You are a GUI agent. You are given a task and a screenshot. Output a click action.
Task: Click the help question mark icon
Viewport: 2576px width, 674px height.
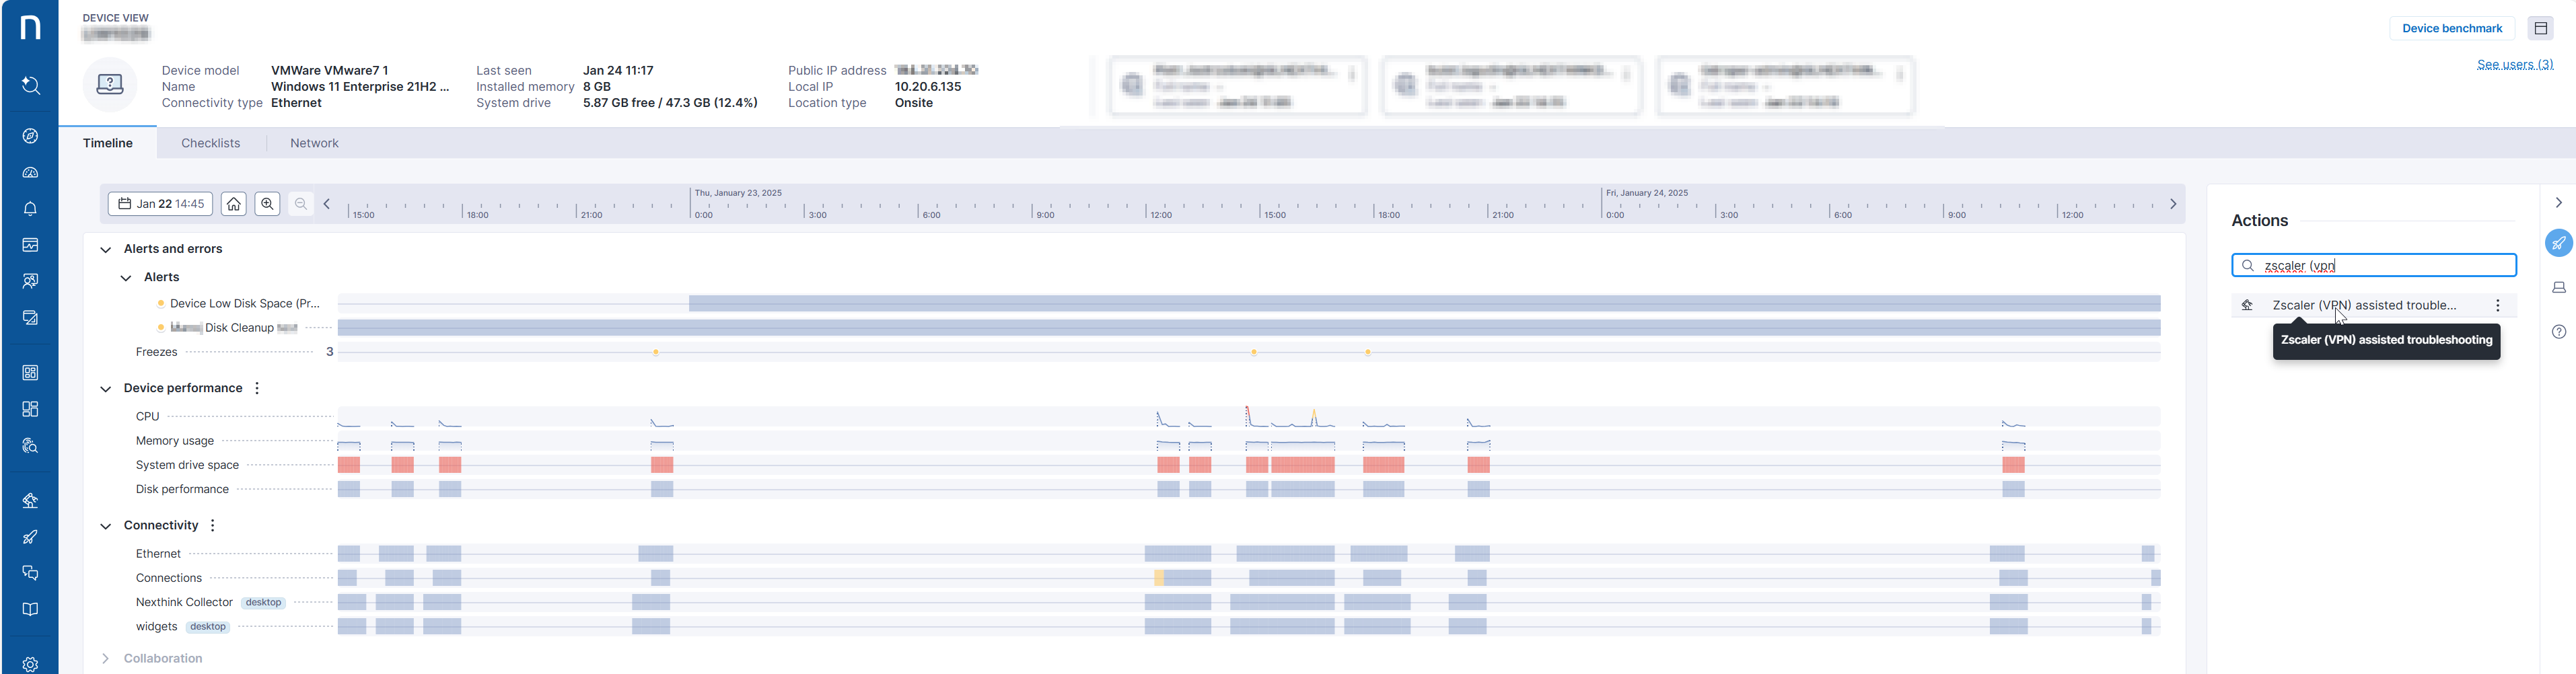coord(2558,332)
